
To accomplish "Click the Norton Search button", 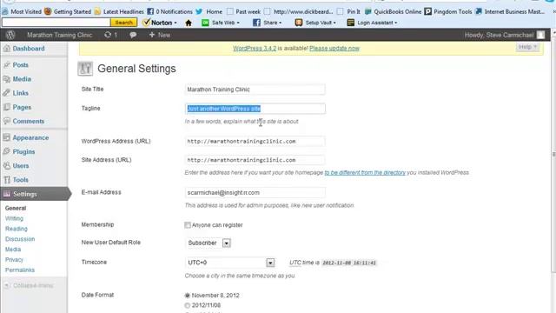I will (123, 23).
